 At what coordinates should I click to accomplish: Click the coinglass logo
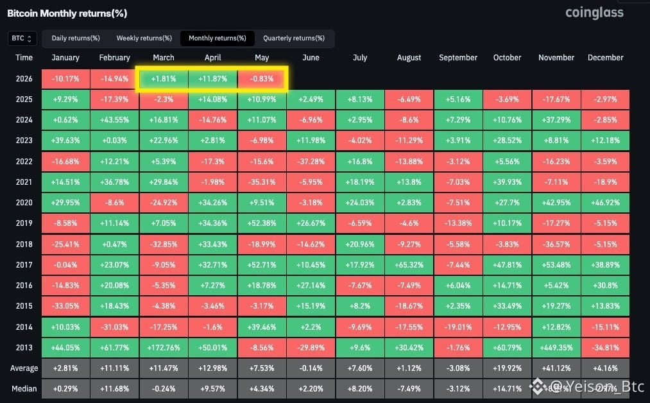click(594, 13)
